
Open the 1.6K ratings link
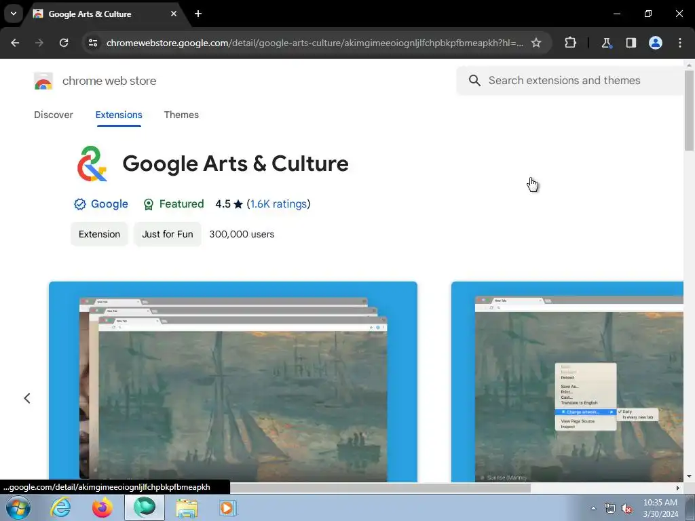point(278,204)
